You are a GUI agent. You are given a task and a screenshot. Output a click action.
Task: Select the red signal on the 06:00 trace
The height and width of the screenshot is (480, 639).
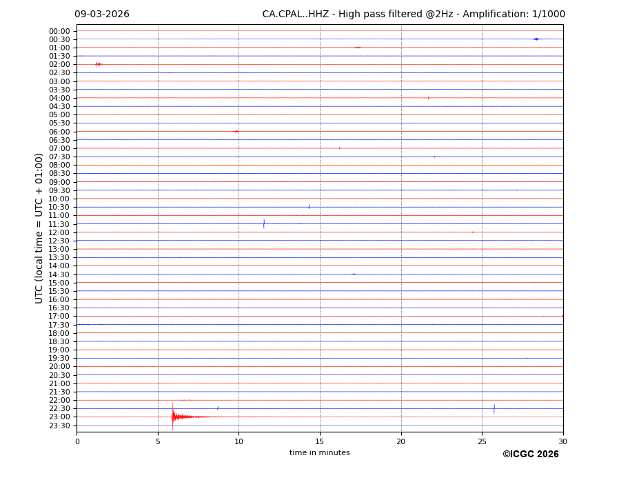(x=236, y=131)
